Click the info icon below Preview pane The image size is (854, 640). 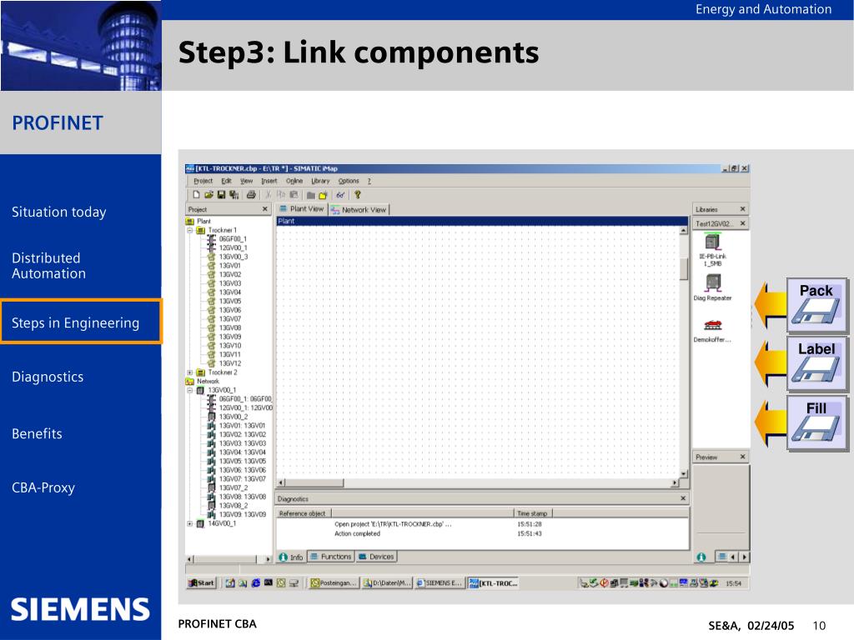701,557
